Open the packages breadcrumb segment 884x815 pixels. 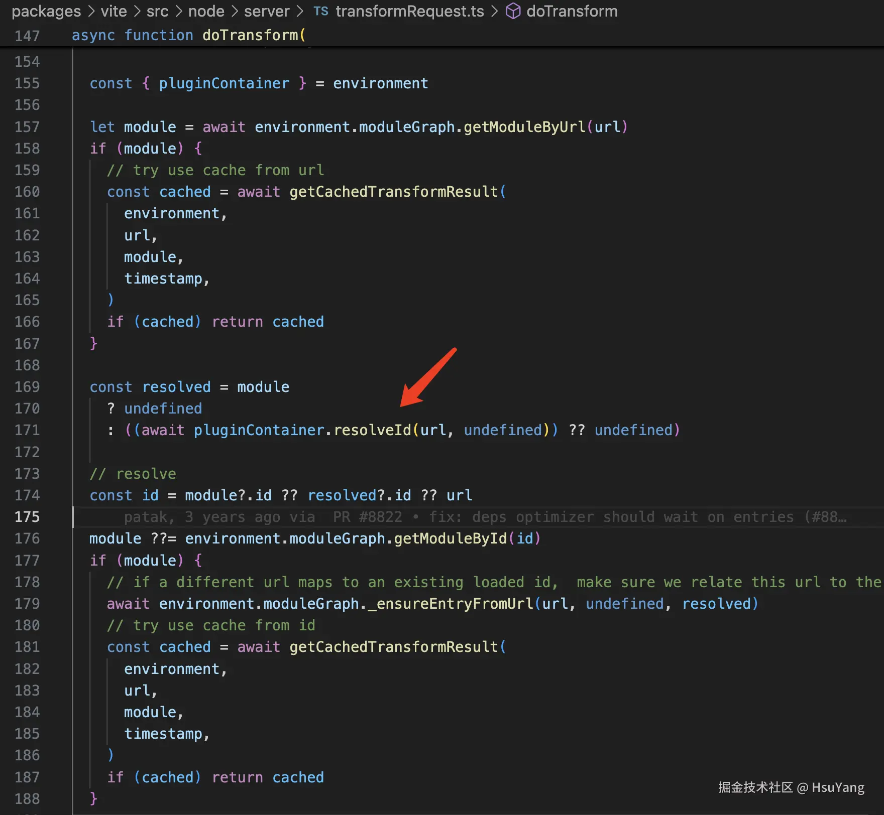click(46, 11)
